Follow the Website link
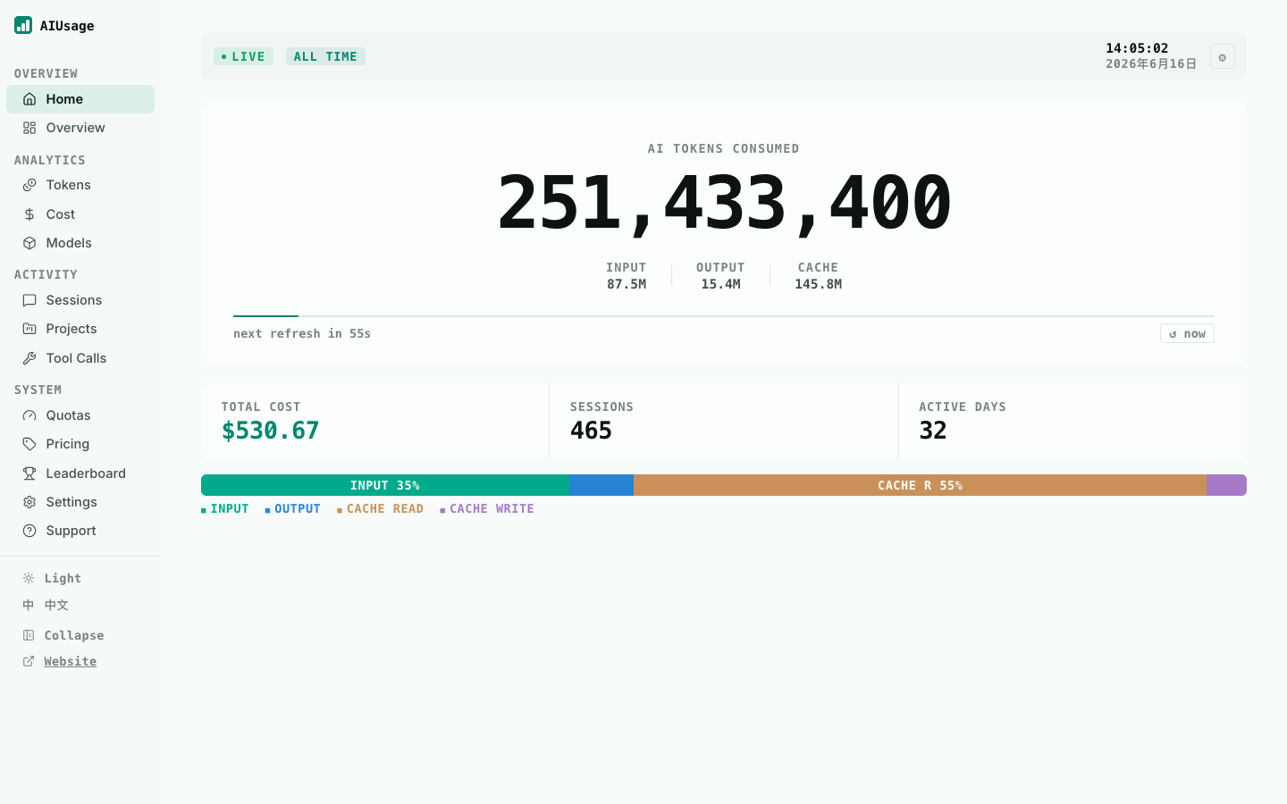 point(70,661)
